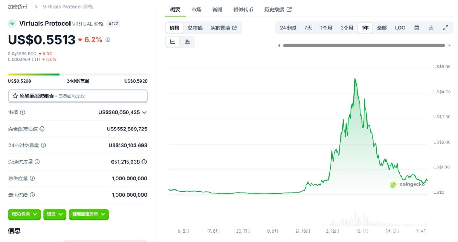458x242 pixels.
Task: Open the 历史数据 tab
Action: pyautogui.click(x=278, y=9)
